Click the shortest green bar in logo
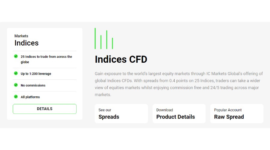The height and width of the screenshot is (150, 270). click(112, 43)
